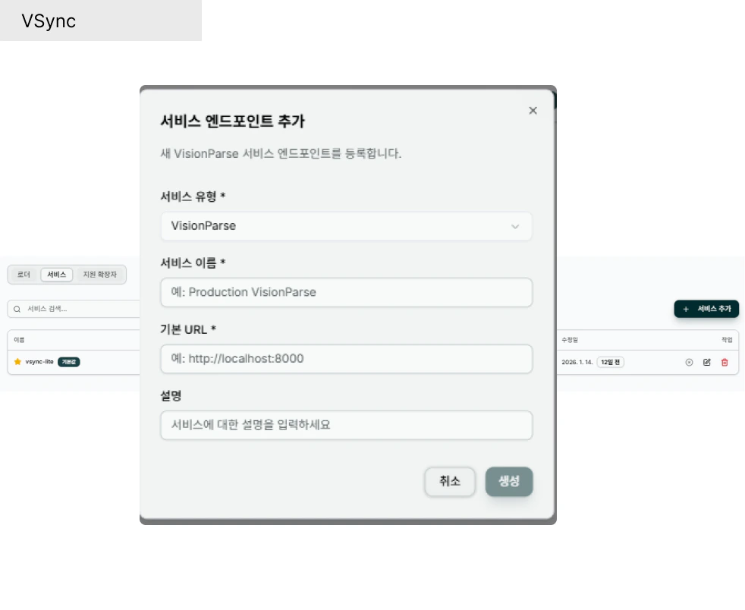
Task: Click the circular status icon in the 작업 column
Action: [x=689, y=362]
